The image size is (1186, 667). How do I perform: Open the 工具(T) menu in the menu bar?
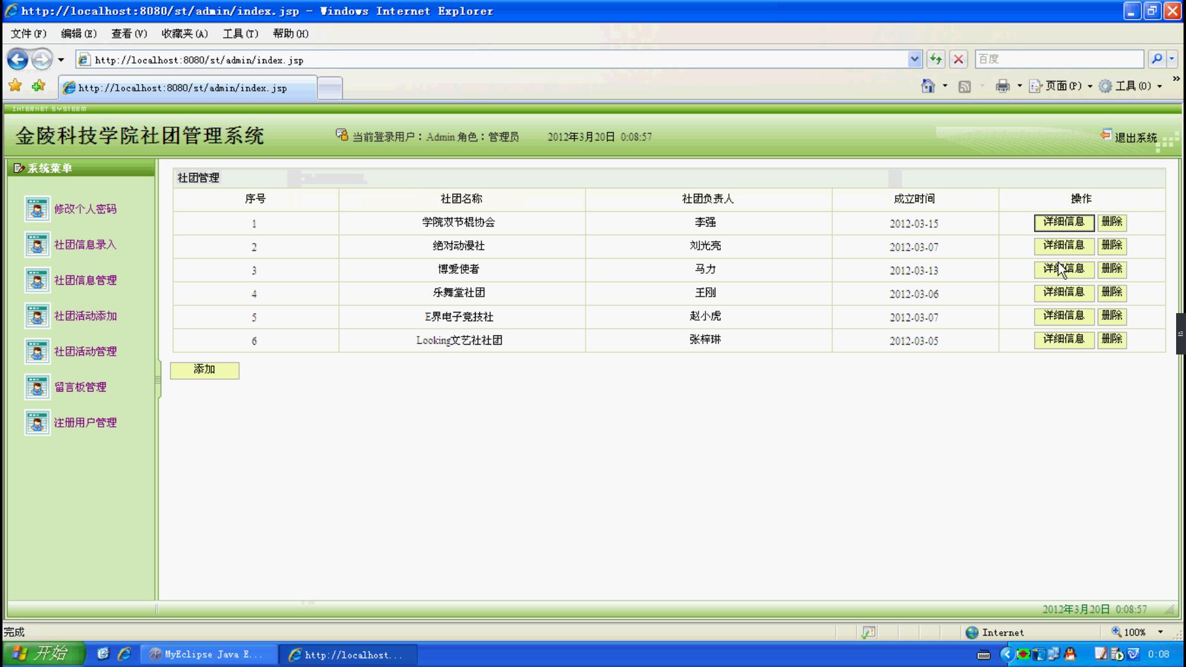(240, 33)
